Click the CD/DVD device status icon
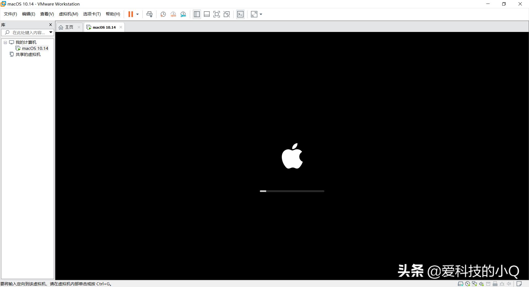The image size is (529, 287). tap(468, 284)
